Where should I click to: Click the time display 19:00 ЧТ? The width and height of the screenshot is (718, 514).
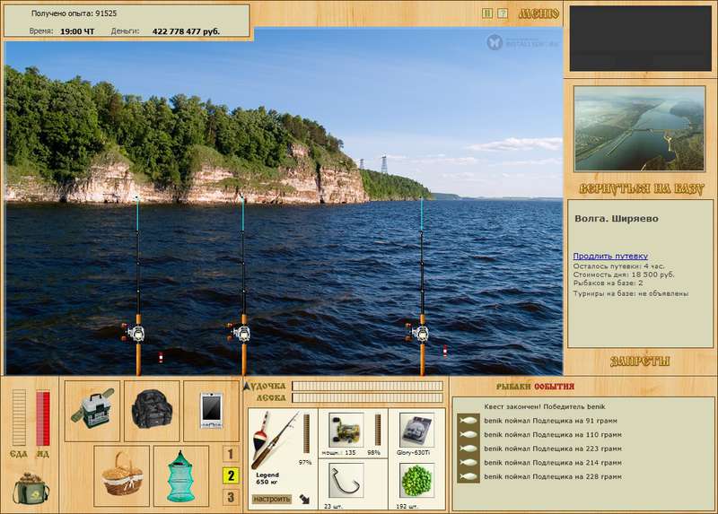point(77,31)
